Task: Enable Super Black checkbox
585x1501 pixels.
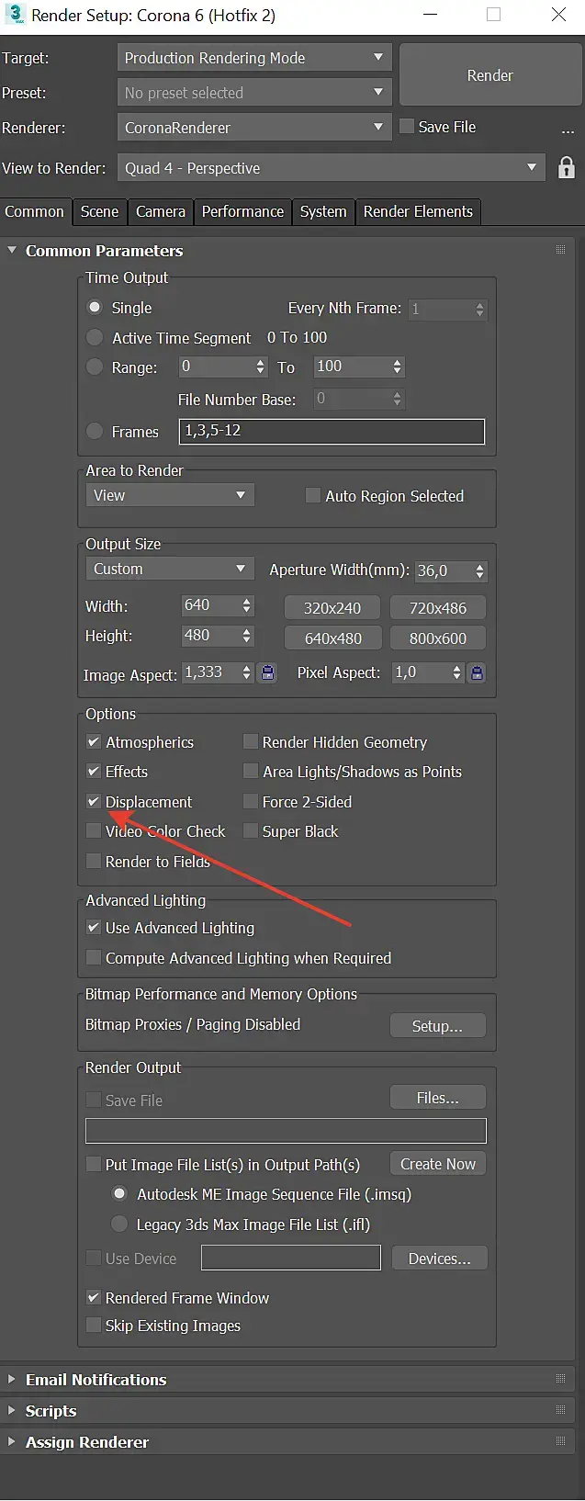Action: [x=250, y=830]
